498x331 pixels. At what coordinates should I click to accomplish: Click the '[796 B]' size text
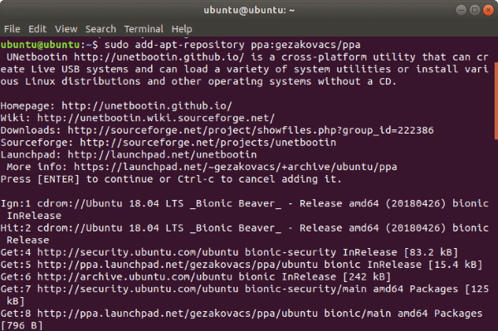click(22, 325)
